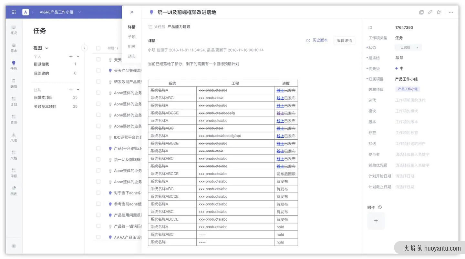Open 概况 in the left sidebar
465x259 pixels.
pyautogui.click(x=14, y=30)
